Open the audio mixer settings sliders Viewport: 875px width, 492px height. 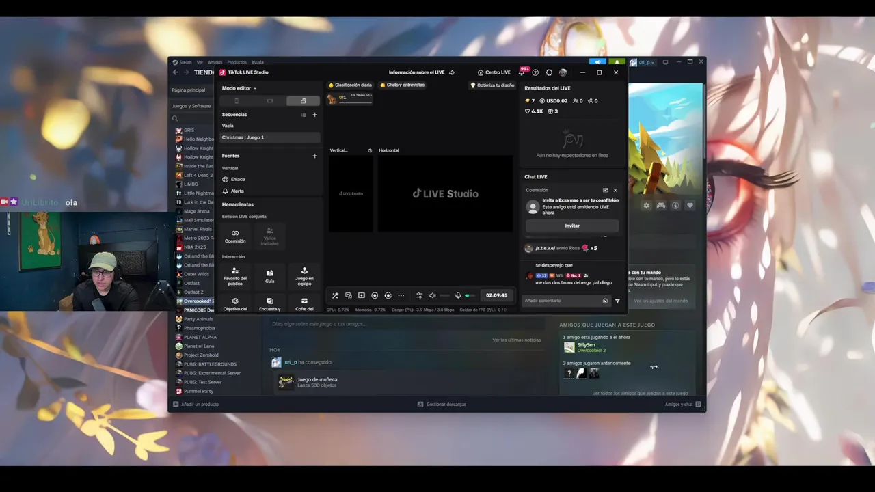coord(419,295)
